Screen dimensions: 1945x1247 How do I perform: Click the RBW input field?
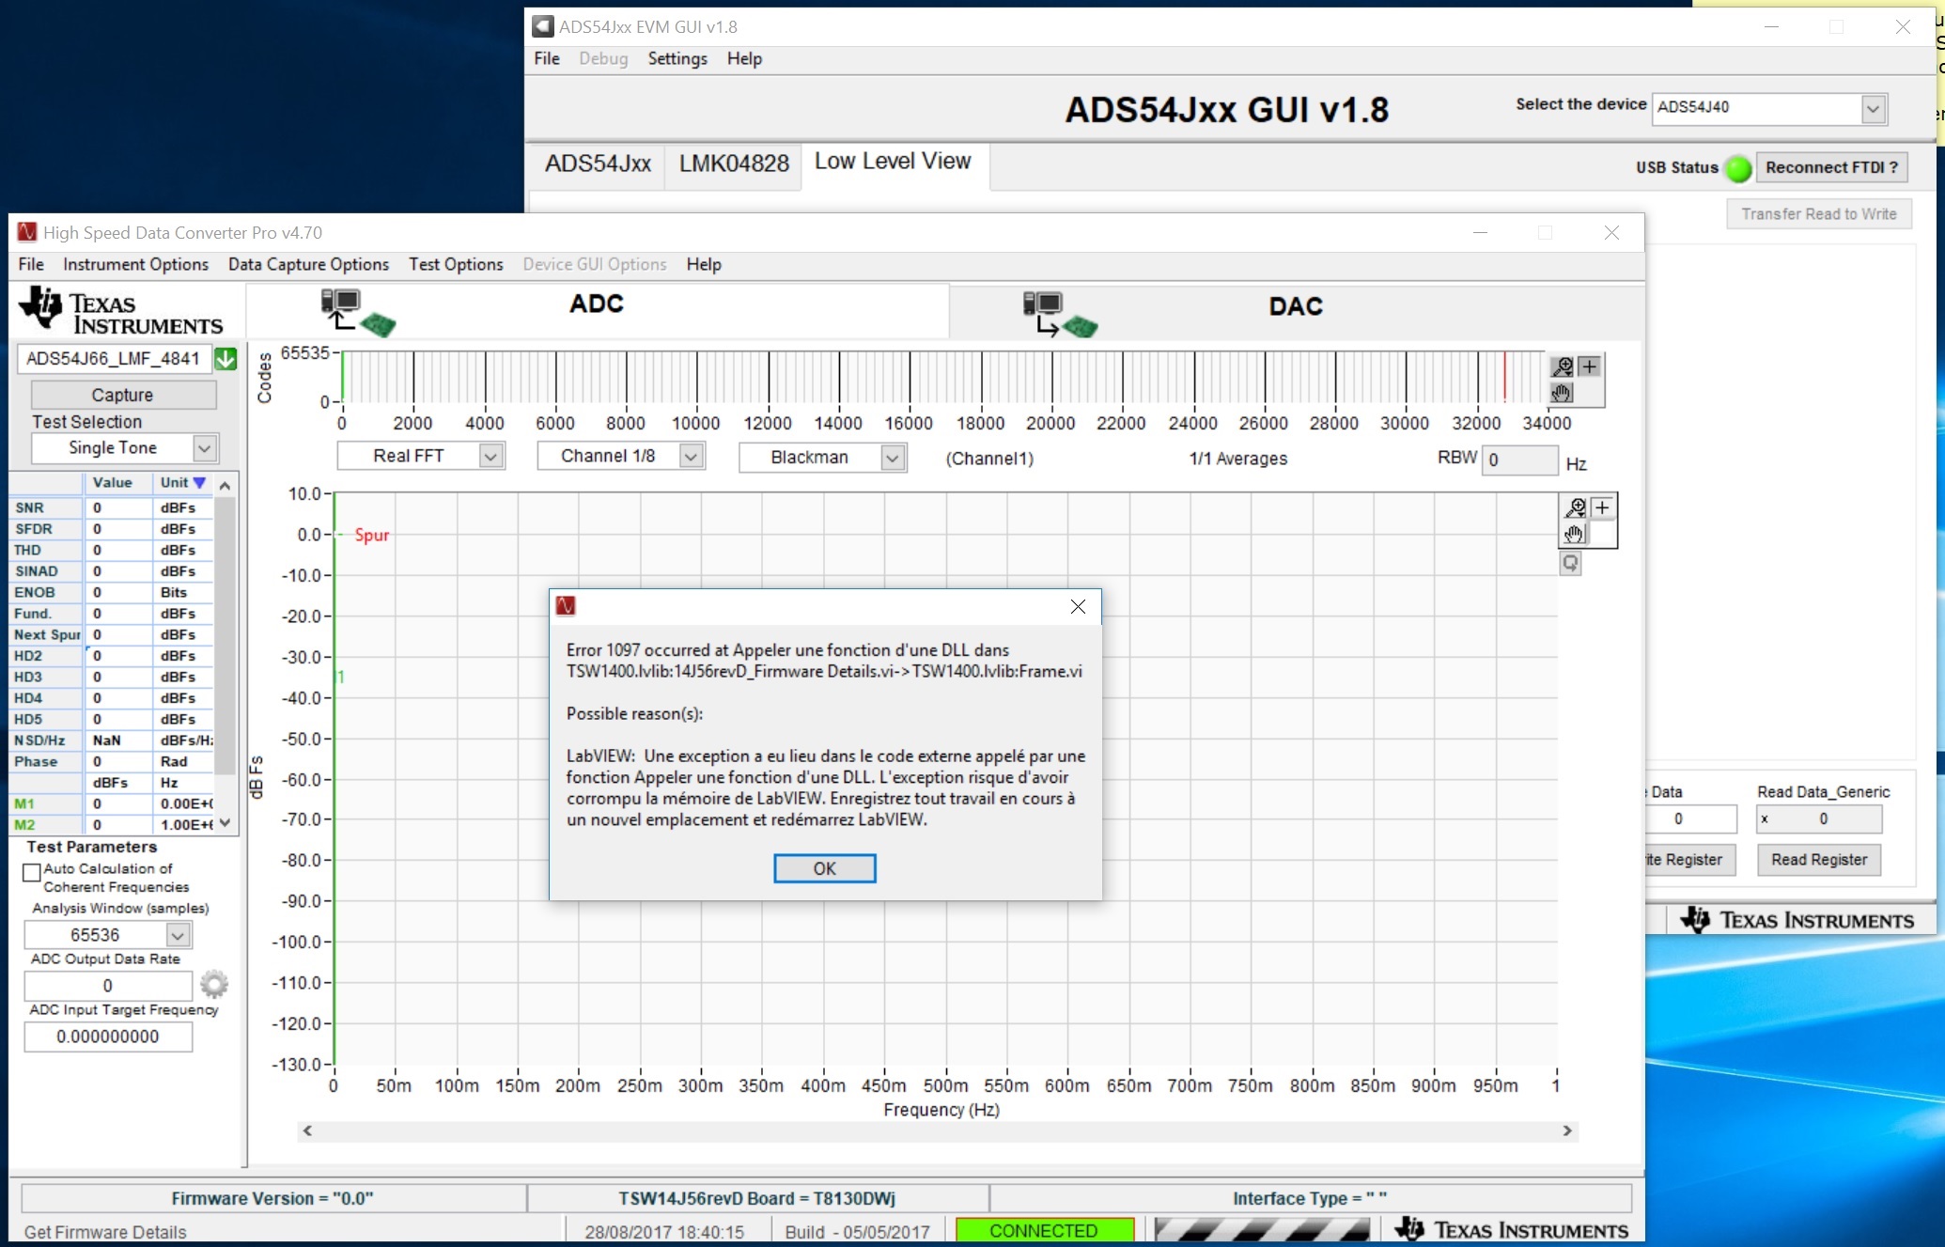pyautogui.click(x=1519, y=460)
